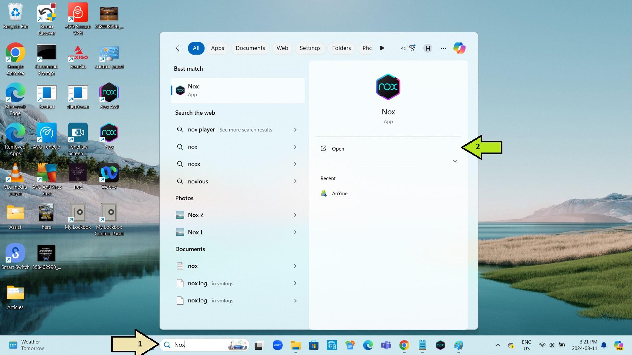Click the taskbar search box
Viewport: 632px width, 355px height.
pyautogui.click(x=205, y=345)
